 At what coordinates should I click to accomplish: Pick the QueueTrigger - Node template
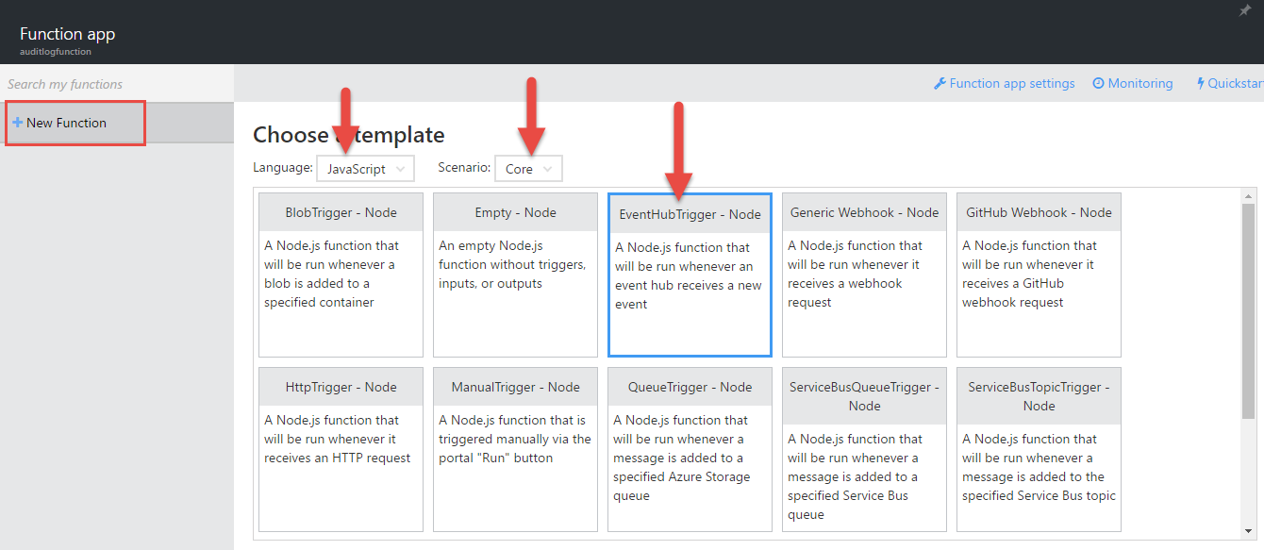tap(690, 449)
